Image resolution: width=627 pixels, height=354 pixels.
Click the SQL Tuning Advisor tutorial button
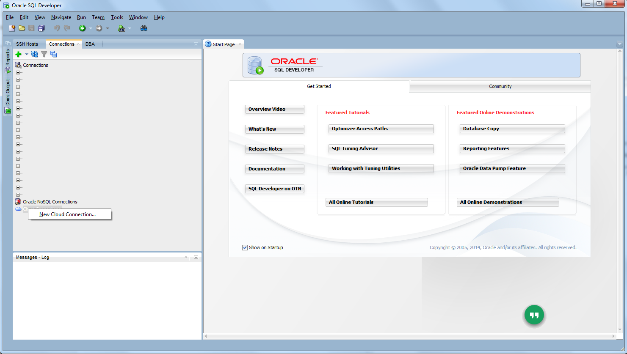point(381,148)
